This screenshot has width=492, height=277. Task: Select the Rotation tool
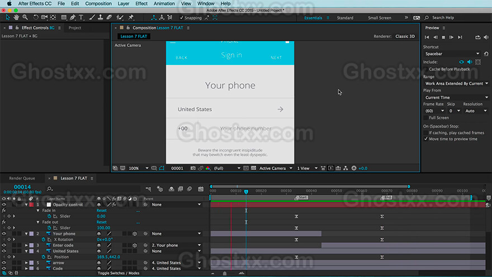[36, 17]
